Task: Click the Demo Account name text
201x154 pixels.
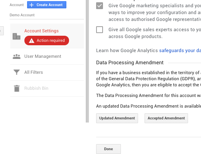Action: click(22, 15)
